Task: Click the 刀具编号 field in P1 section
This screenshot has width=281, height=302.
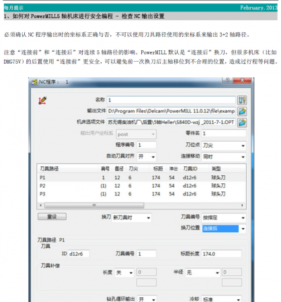Action: 147,254
